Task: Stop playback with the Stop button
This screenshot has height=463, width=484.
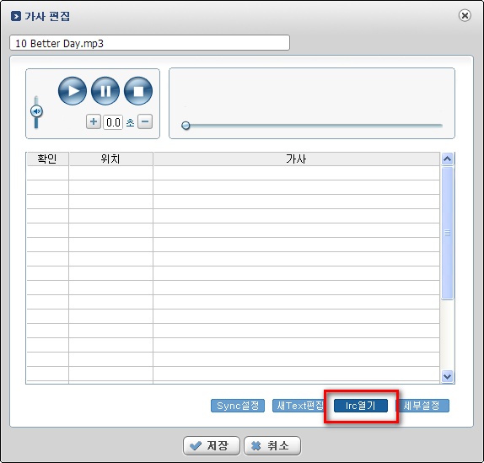Action: tap(138, 91)
